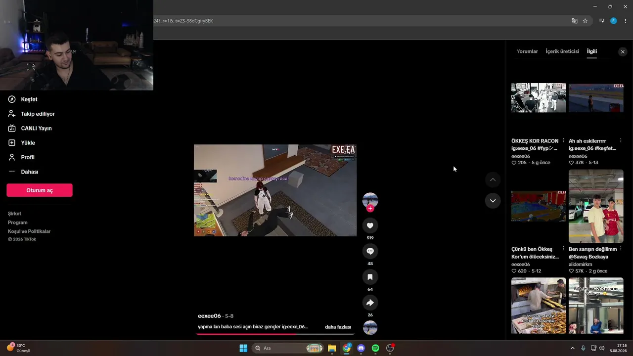
Task: Show hidden system tray icons
Action: click(573, 348)
